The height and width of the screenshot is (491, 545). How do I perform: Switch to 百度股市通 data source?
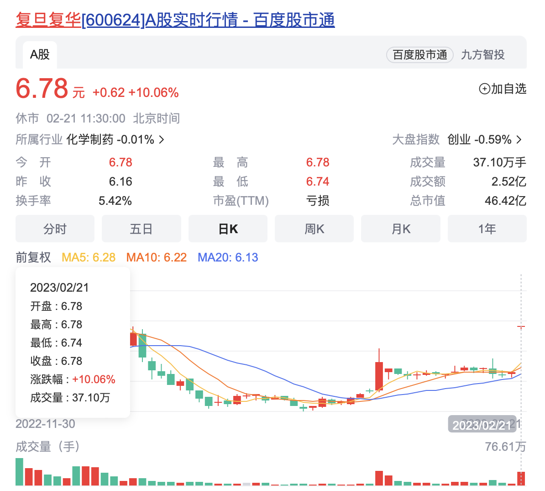[419, 55]
